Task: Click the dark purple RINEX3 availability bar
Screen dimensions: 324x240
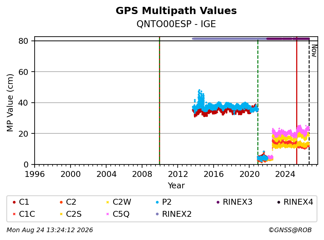Action: [288, 39]
